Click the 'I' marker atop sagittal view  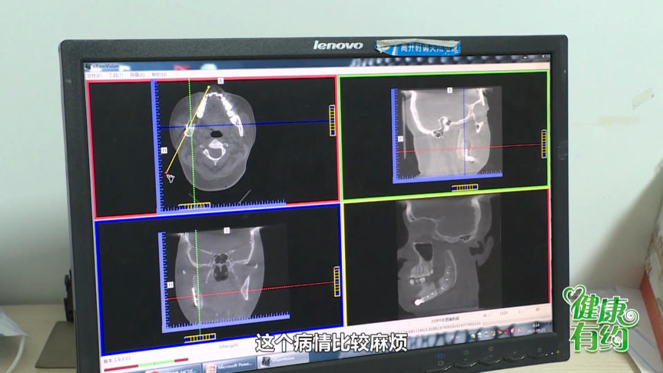(450, 90)
